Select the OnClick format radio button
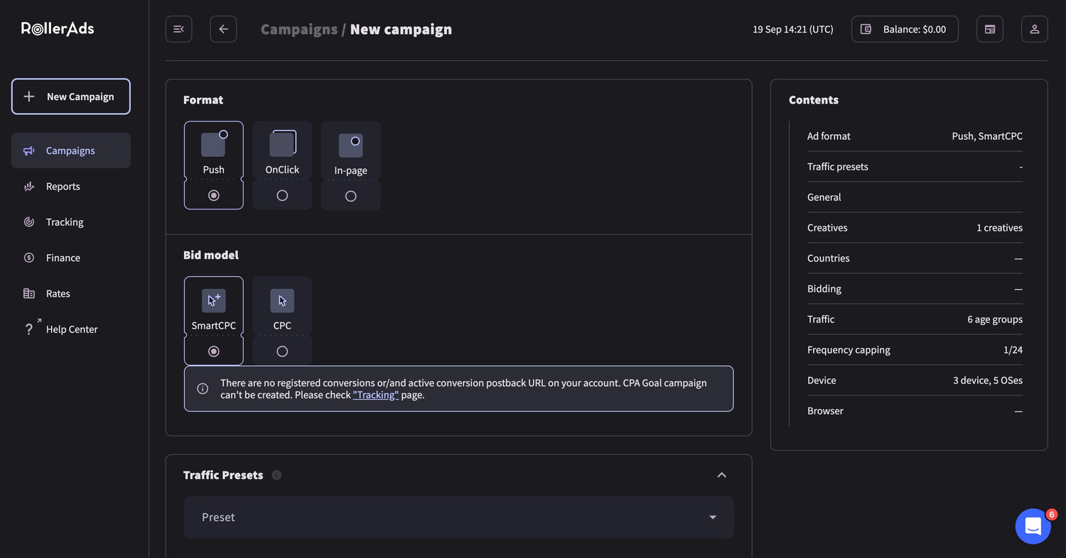Image resolution: width=1066 pixels, height=558 pixels. click(282, 195)
